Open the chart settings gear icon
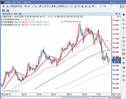The width and height of the screenshot is (126, 99). coord(123,15)
